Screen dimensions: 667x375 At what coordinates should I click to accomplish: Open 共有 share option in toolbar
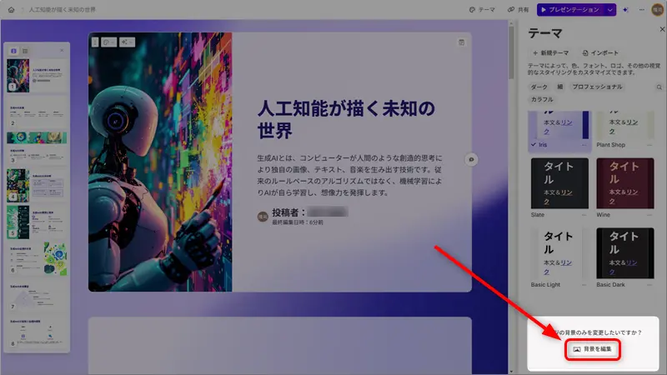[518, 9]
